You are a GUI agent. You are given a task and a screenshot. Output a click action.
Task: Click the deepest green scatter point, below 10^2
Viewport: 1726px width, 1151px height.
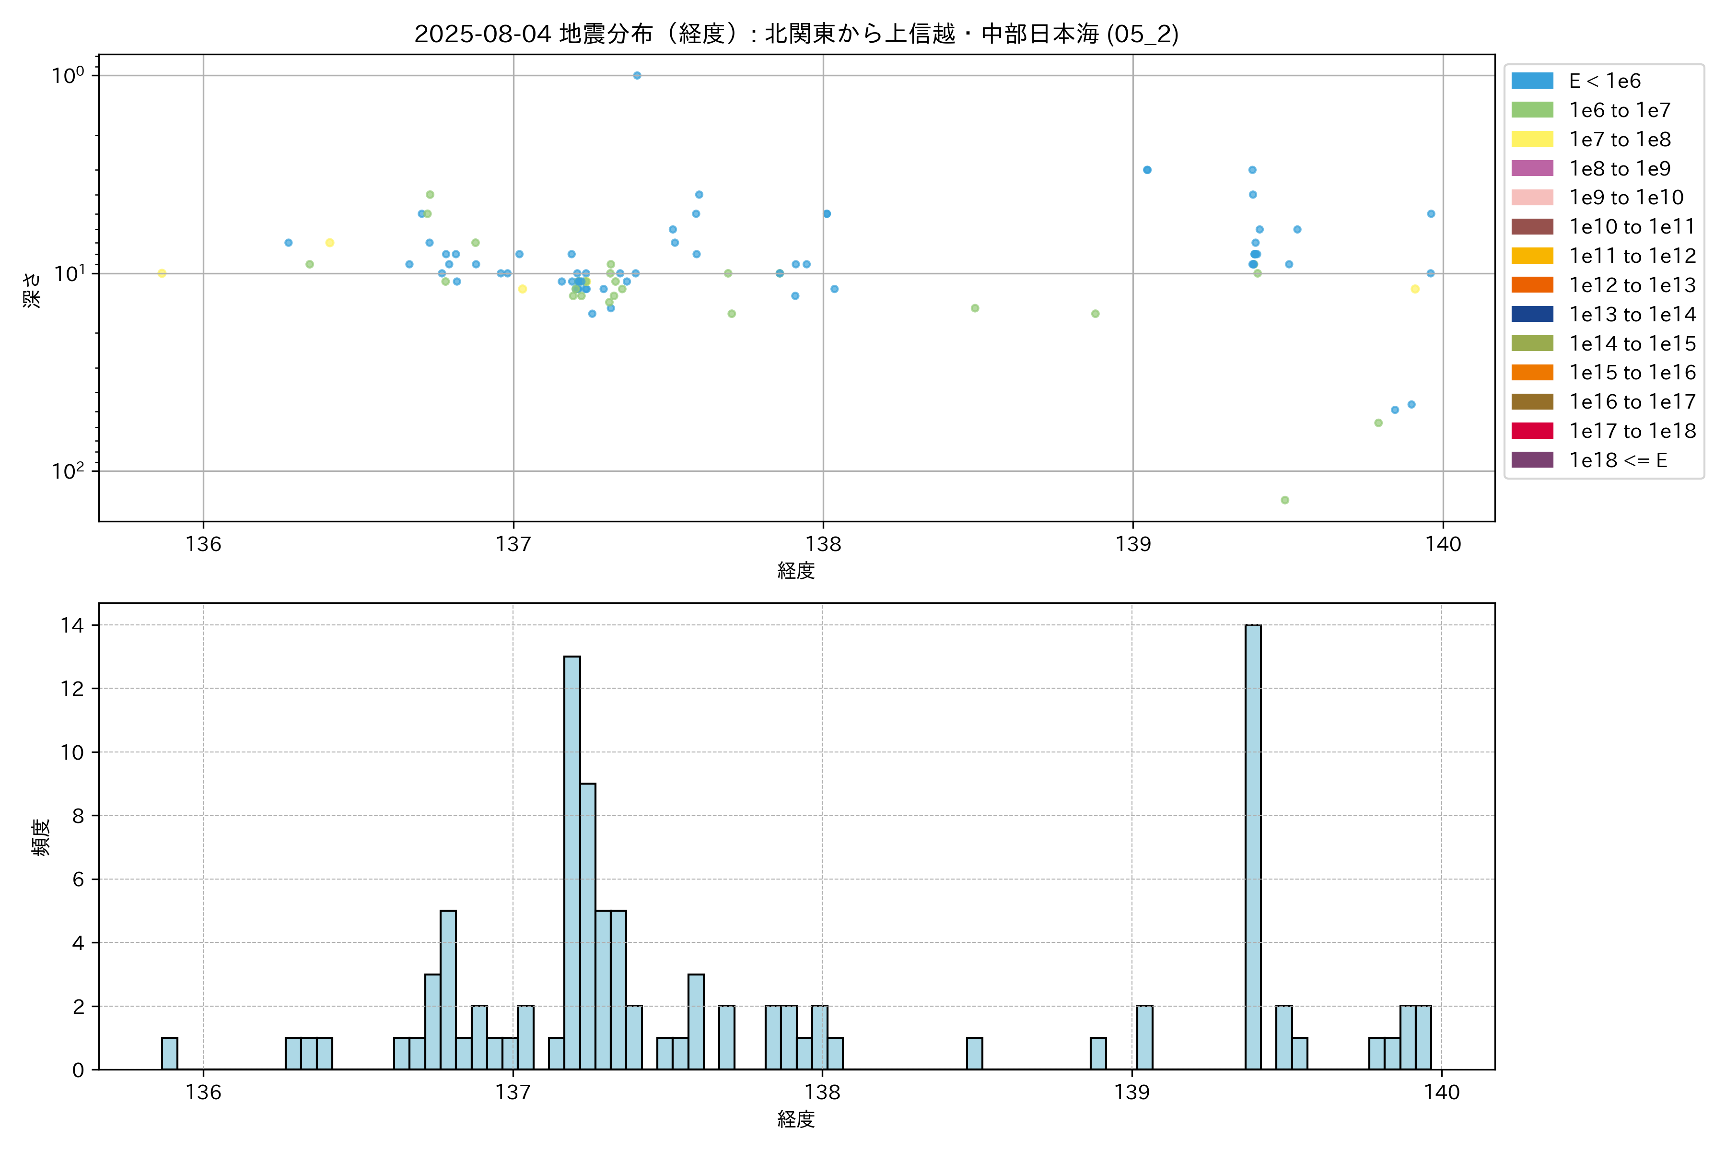coord(1285,500)
